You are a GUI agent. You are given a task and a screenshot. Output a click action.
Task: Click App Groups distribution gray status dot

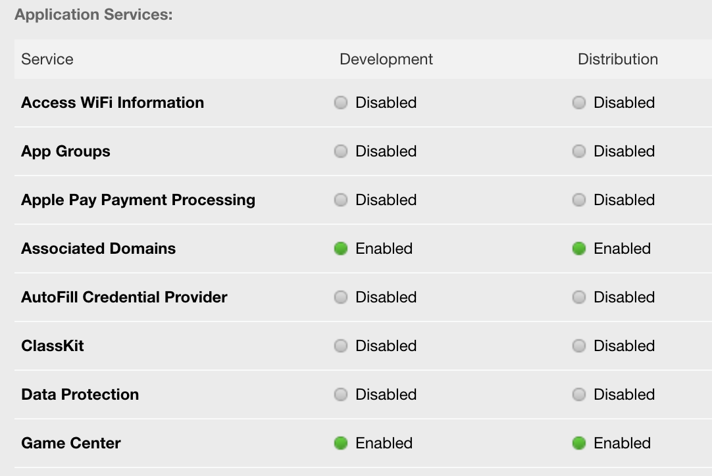(579, 151)
